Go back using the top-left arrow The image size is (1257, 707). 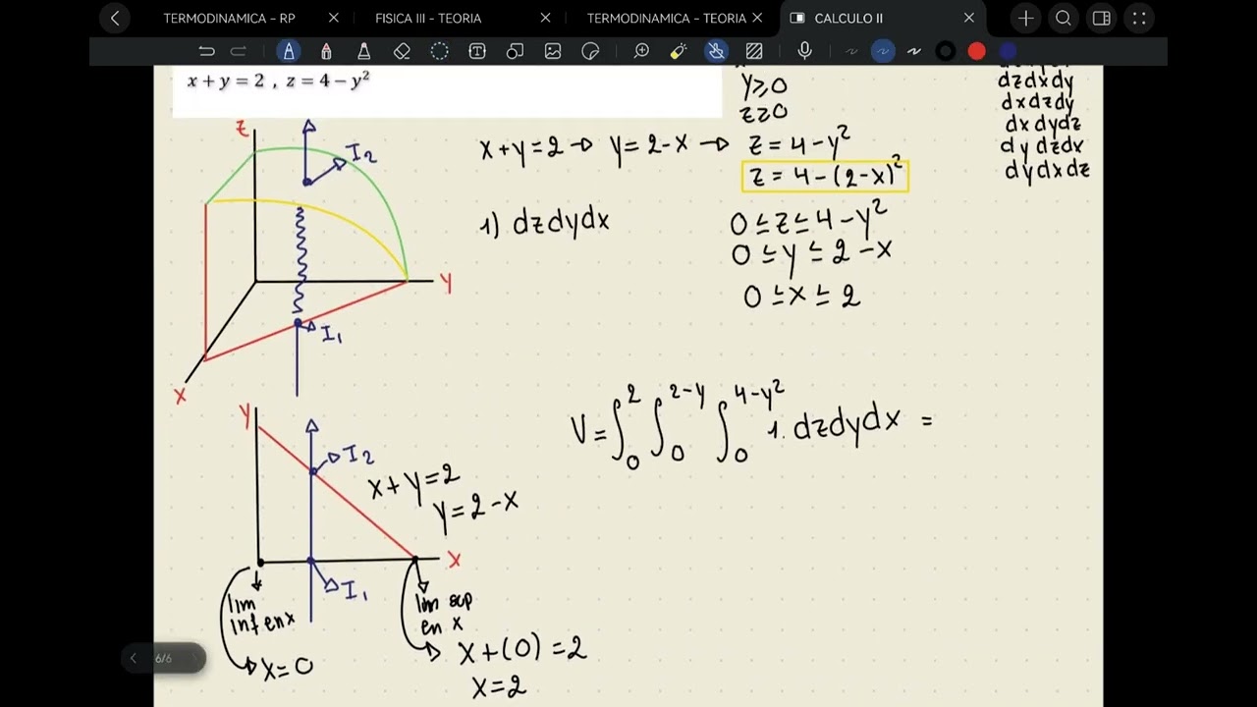[x=115, y=18]
